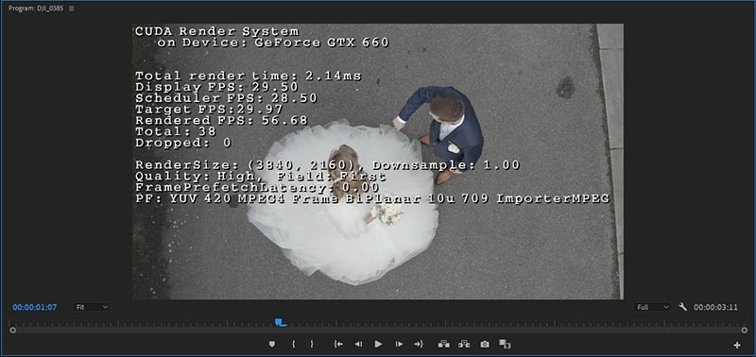The image size is (756, 357).
Task: Play the program monitor video
Action: click(x=379, y=344)
